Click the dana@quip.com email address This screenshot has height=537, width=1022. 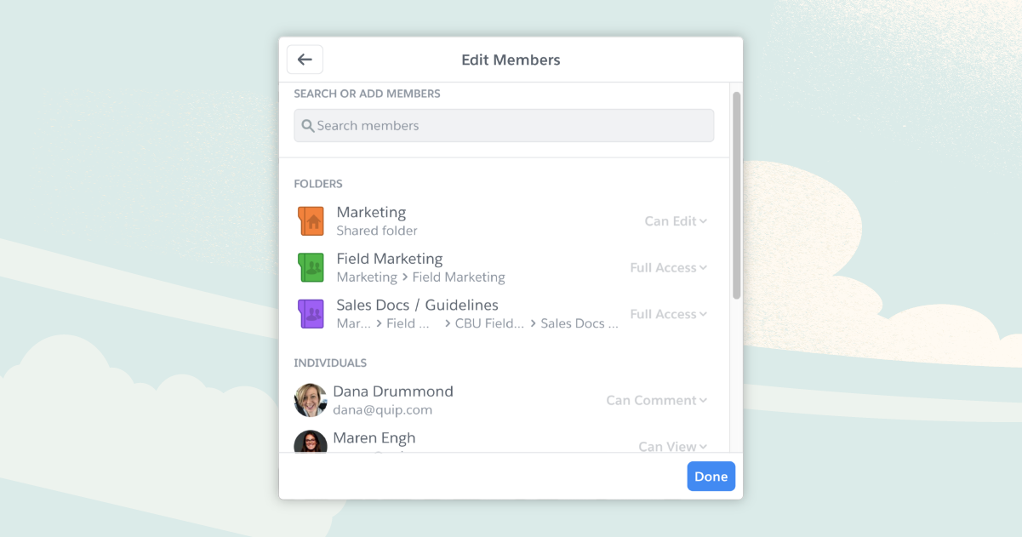(383, 410)
